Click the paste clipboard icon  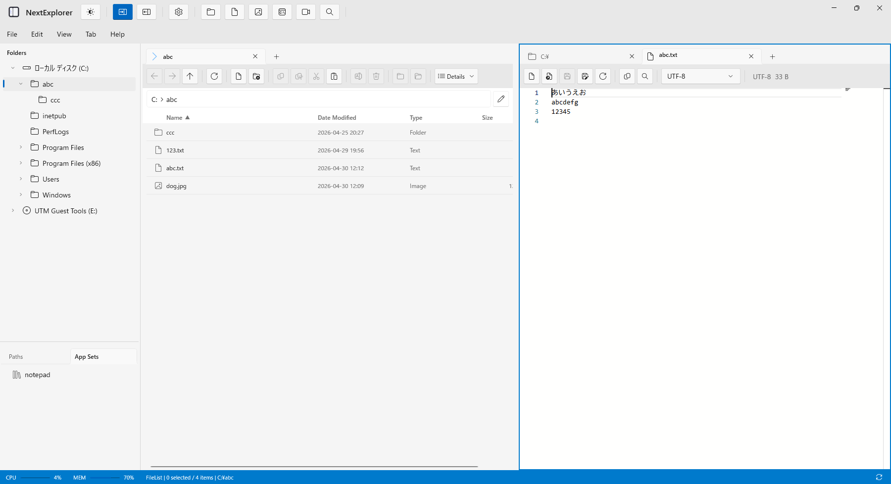pos(334,76)
